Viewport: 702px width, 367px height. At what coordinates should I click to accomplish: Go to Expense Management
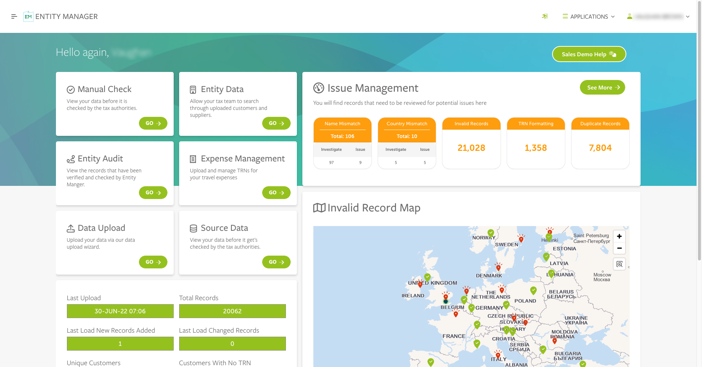(276, 192)
